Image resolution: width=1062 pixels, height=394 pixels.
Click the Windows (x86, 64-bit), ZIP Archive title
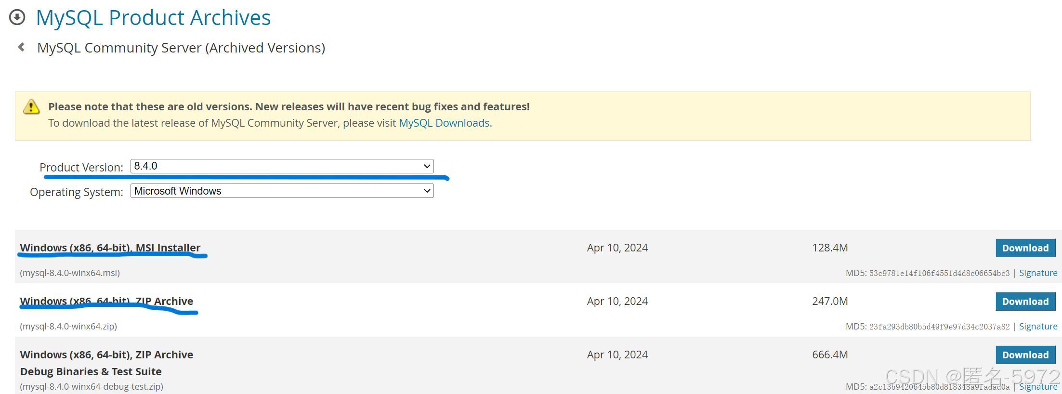coord(106,301)
